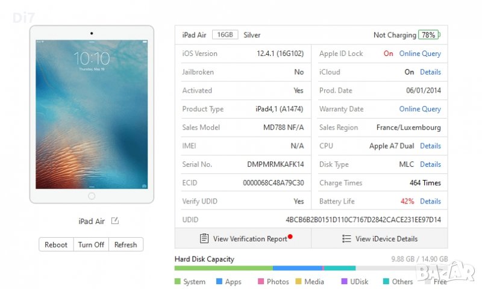Reboot the connected iPad

(x=56, y=244)
